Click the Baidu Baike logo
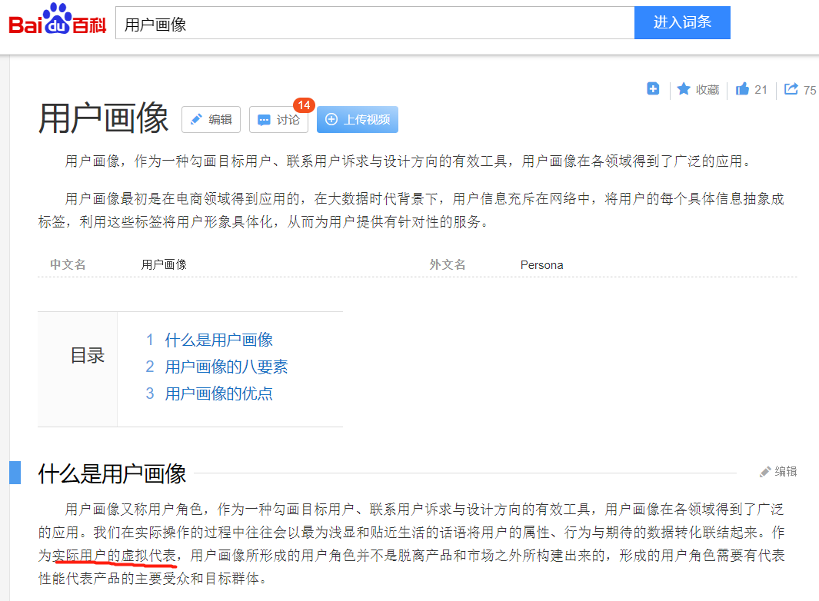Image resolution: width=819 pixels, height=601 pixels. coord(56,22)
